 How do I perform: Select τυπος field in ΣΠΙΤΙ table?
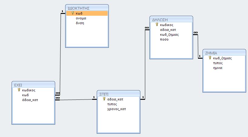[119, 104]
